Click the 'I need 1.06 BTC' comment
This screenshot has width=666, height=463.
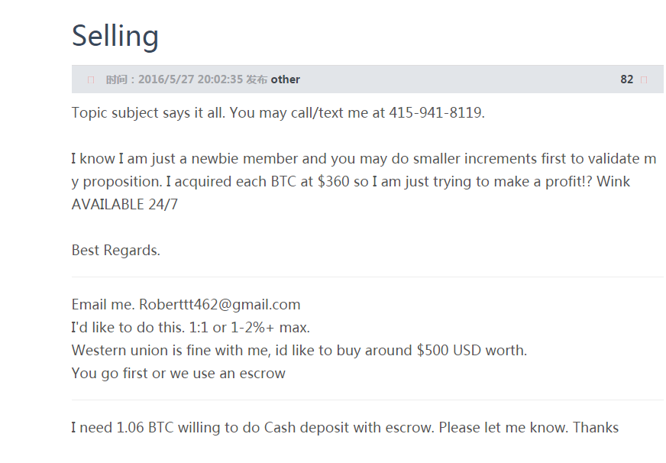[x=345, y=427]
